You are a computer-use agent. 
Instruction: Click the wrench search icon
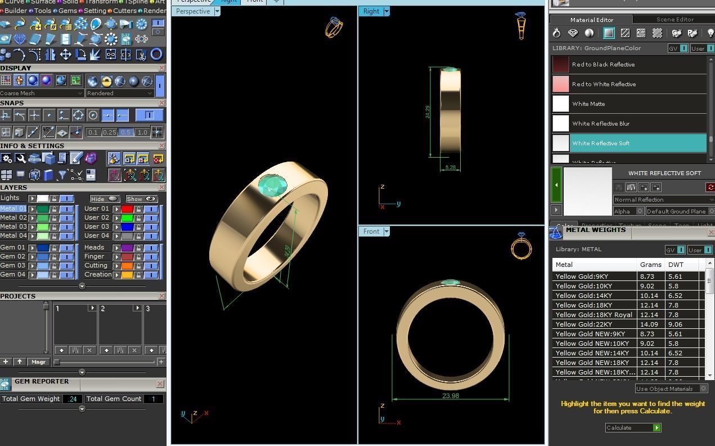click(x=21, y=158)
